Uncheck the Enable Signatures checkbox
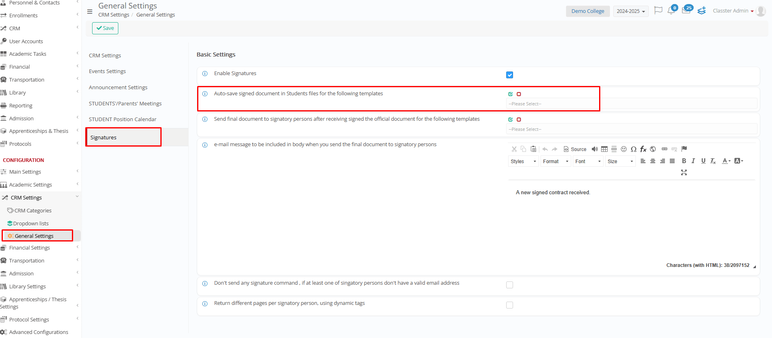772x338 pixels. (509, 75)
